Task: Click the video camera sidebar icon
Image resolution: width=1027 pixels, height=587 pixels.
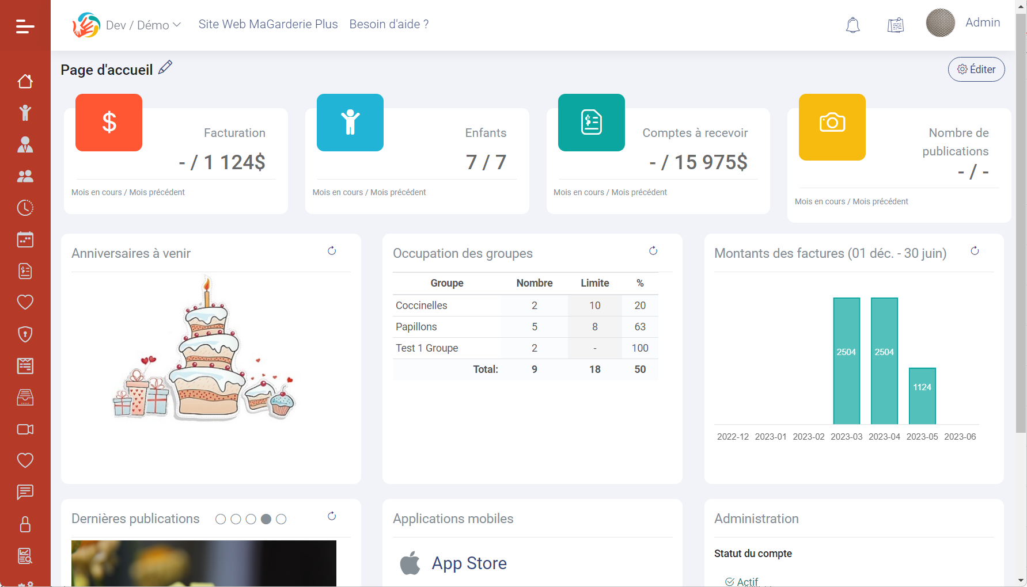Action: coord(25,429)
